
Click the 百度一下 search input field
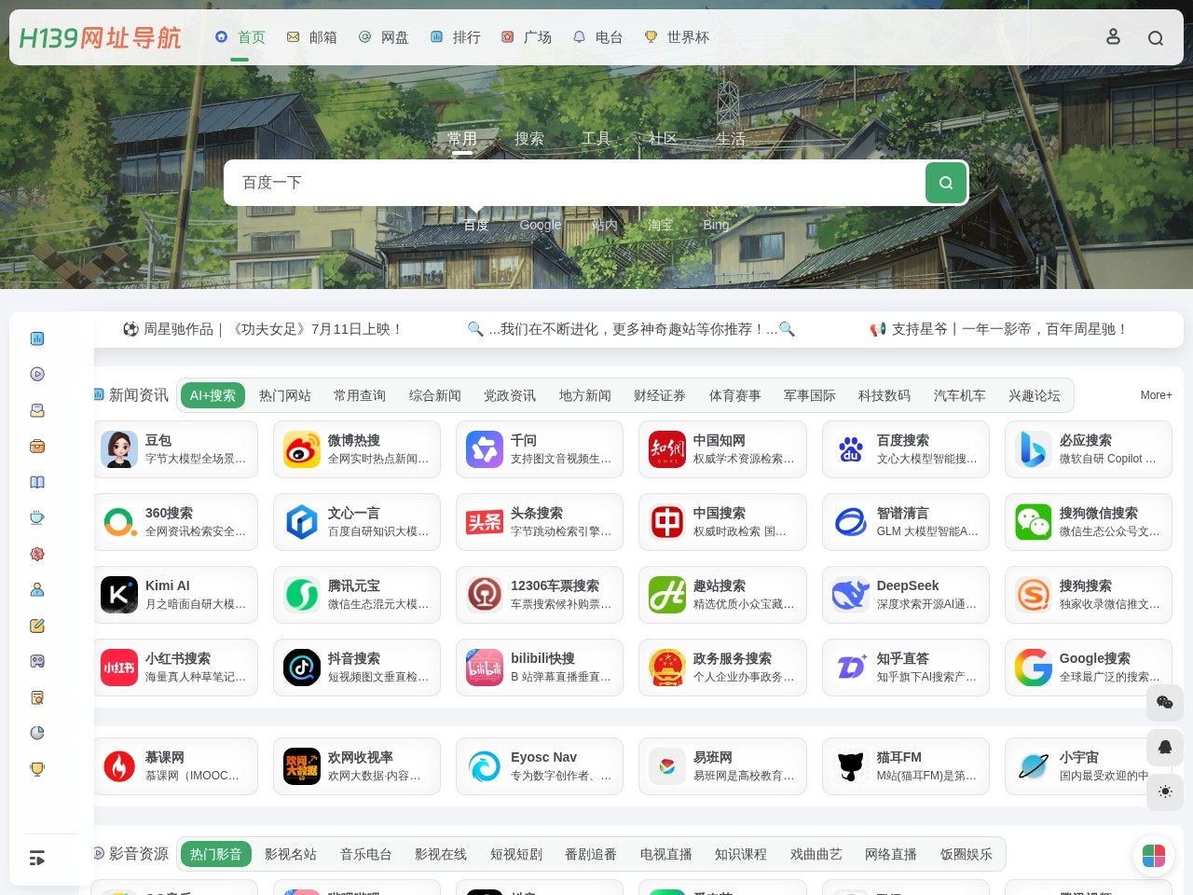tap(574, 183)
